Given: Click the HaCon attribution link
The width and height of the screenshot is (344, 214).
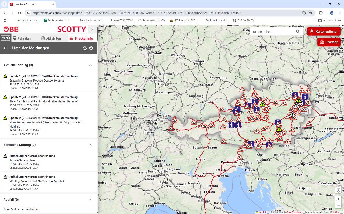Looking at the screenshot, I should pyautogui.click(x=336, y=212).
